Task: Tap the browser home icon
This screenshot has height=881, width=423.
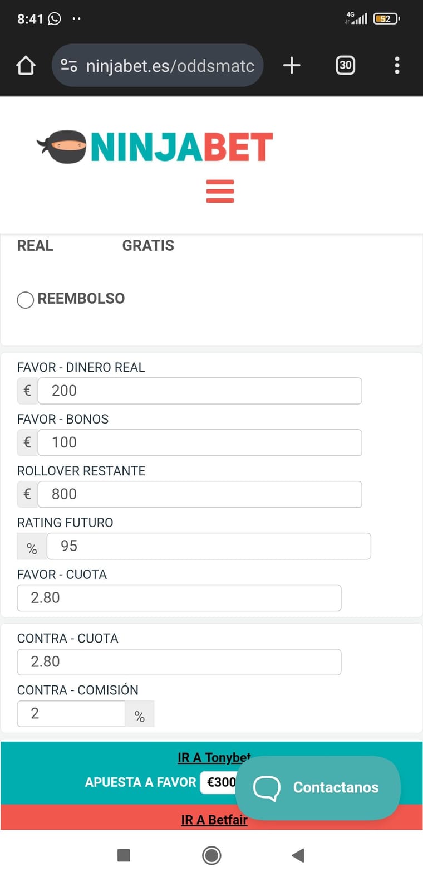Action: tap(26, 66)
